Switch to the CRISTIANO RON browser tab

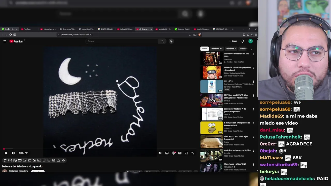click(x=221, y=29)
